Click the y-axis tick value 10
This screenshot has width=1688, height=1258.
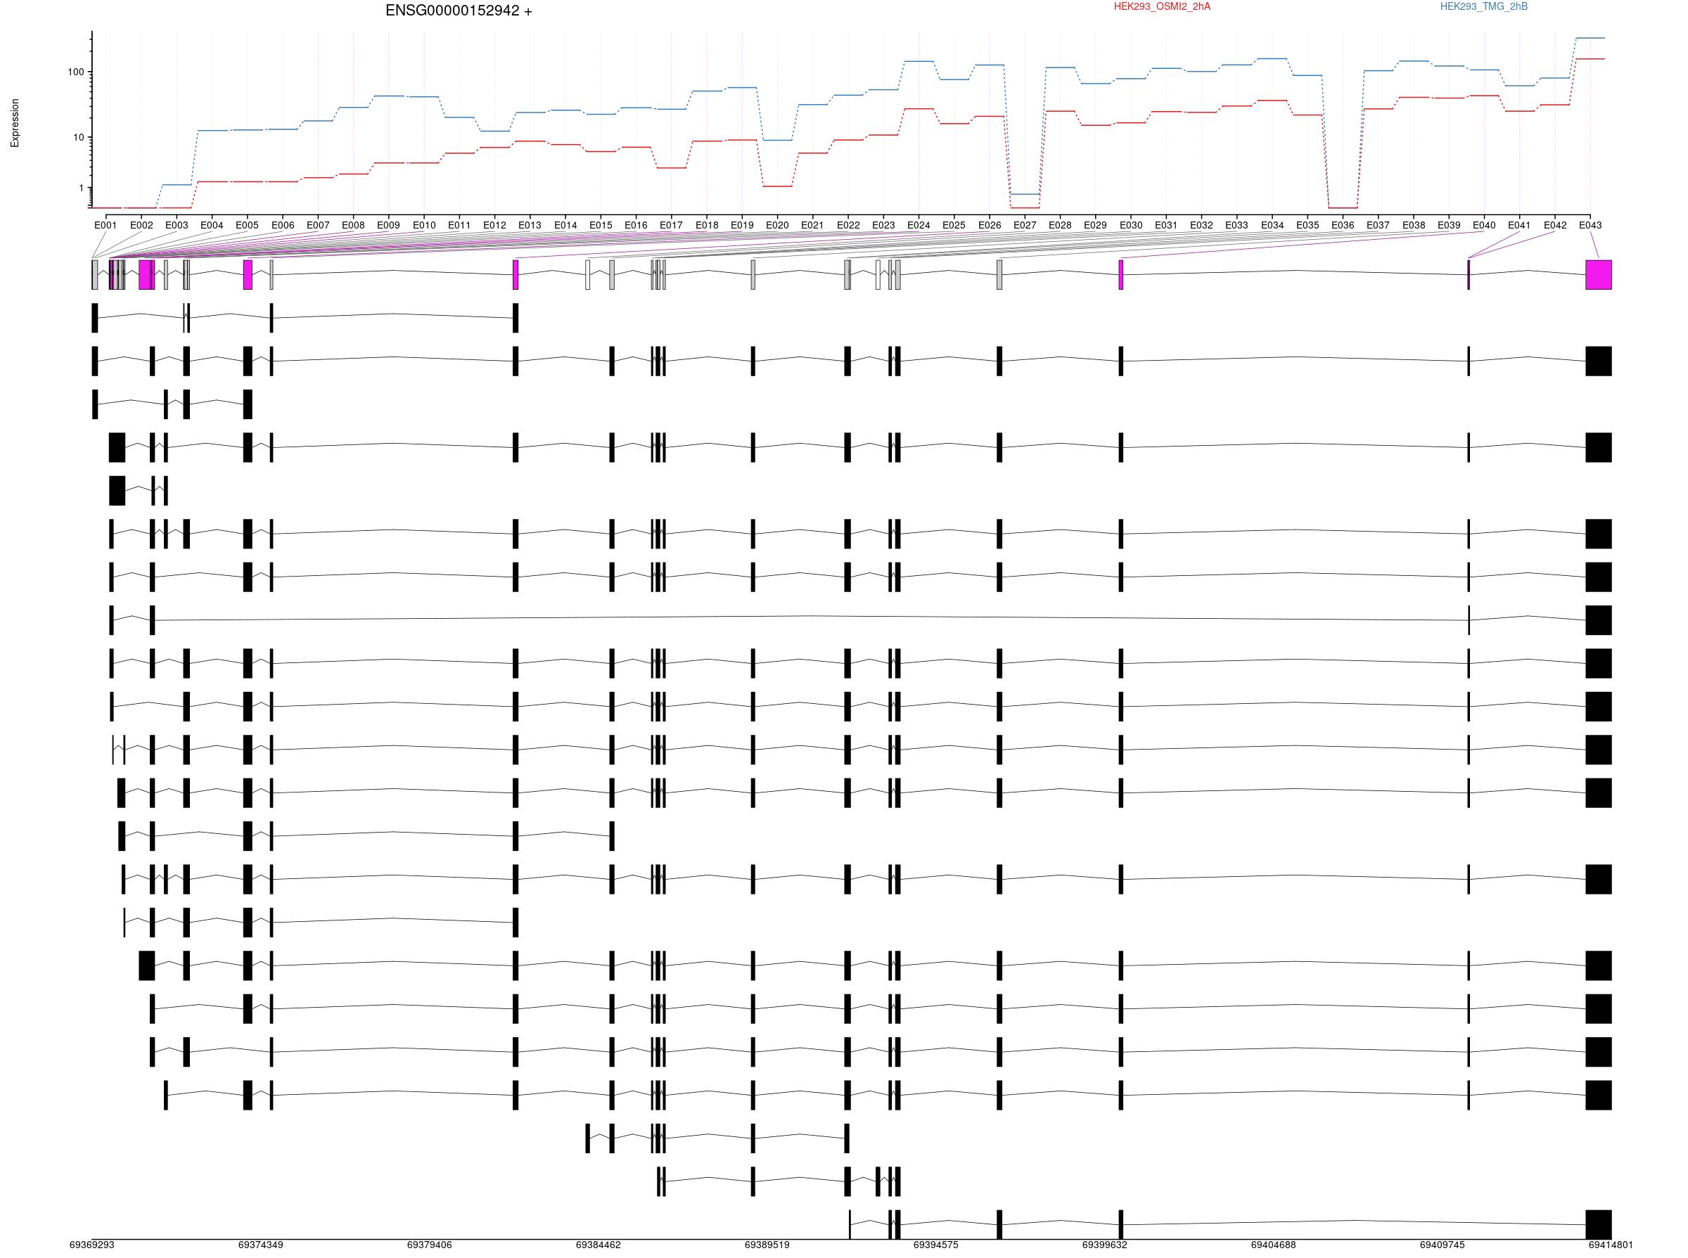coord(79,138)
